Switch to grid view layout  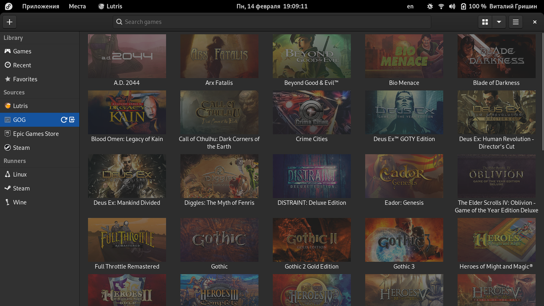click(485, 22)
